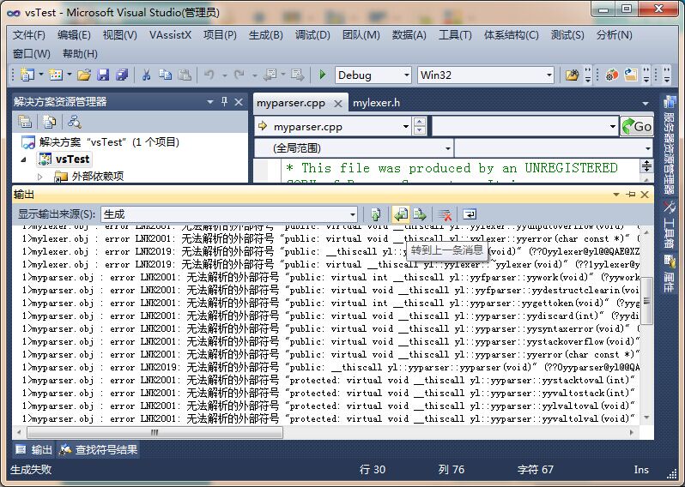Open the editor active files dropdown arrow
Image resolution: width=685 pixels, height=487 pixels.
coord(646,104)
